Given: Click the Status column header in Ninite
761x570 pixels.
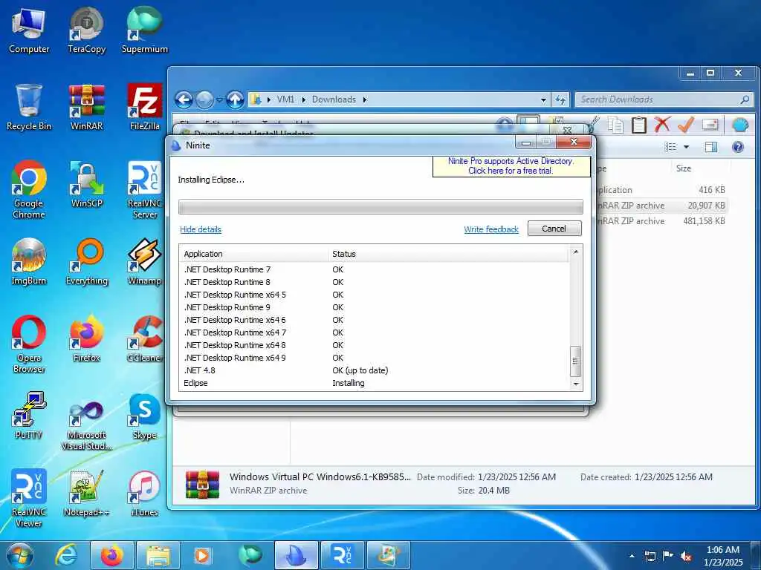Looking at the screenshot, I should [448, 254].
